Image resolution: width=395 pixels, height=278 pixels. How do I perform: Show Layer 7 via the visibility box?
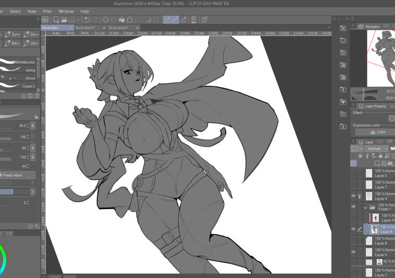click(x=353, y=184)
